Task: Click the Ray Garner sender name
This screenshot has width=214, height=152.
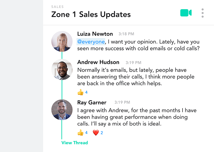Action: click(x=92, y=102)
